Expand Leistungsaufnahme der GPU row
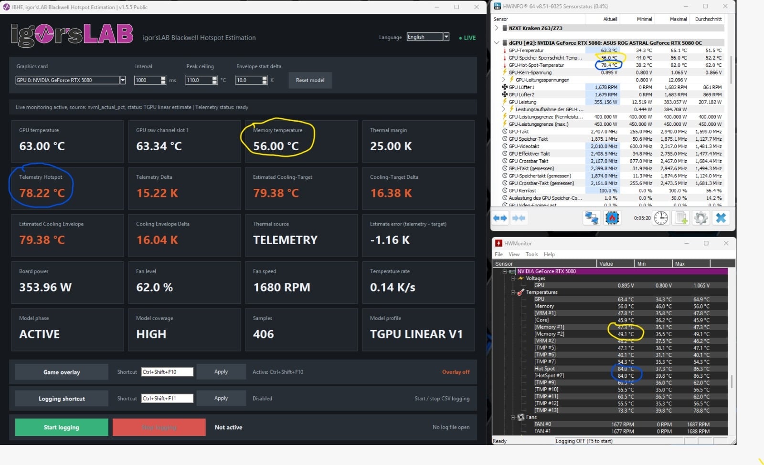Image resolution: width=764 pixels, height=465 pixels. click(504, 109)
